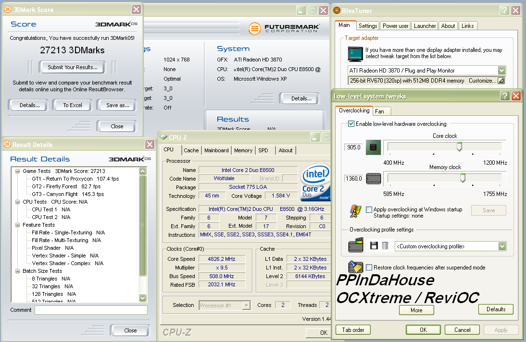
Task: Click the Result Details scroll down arrow
Action: coord(143,298)
